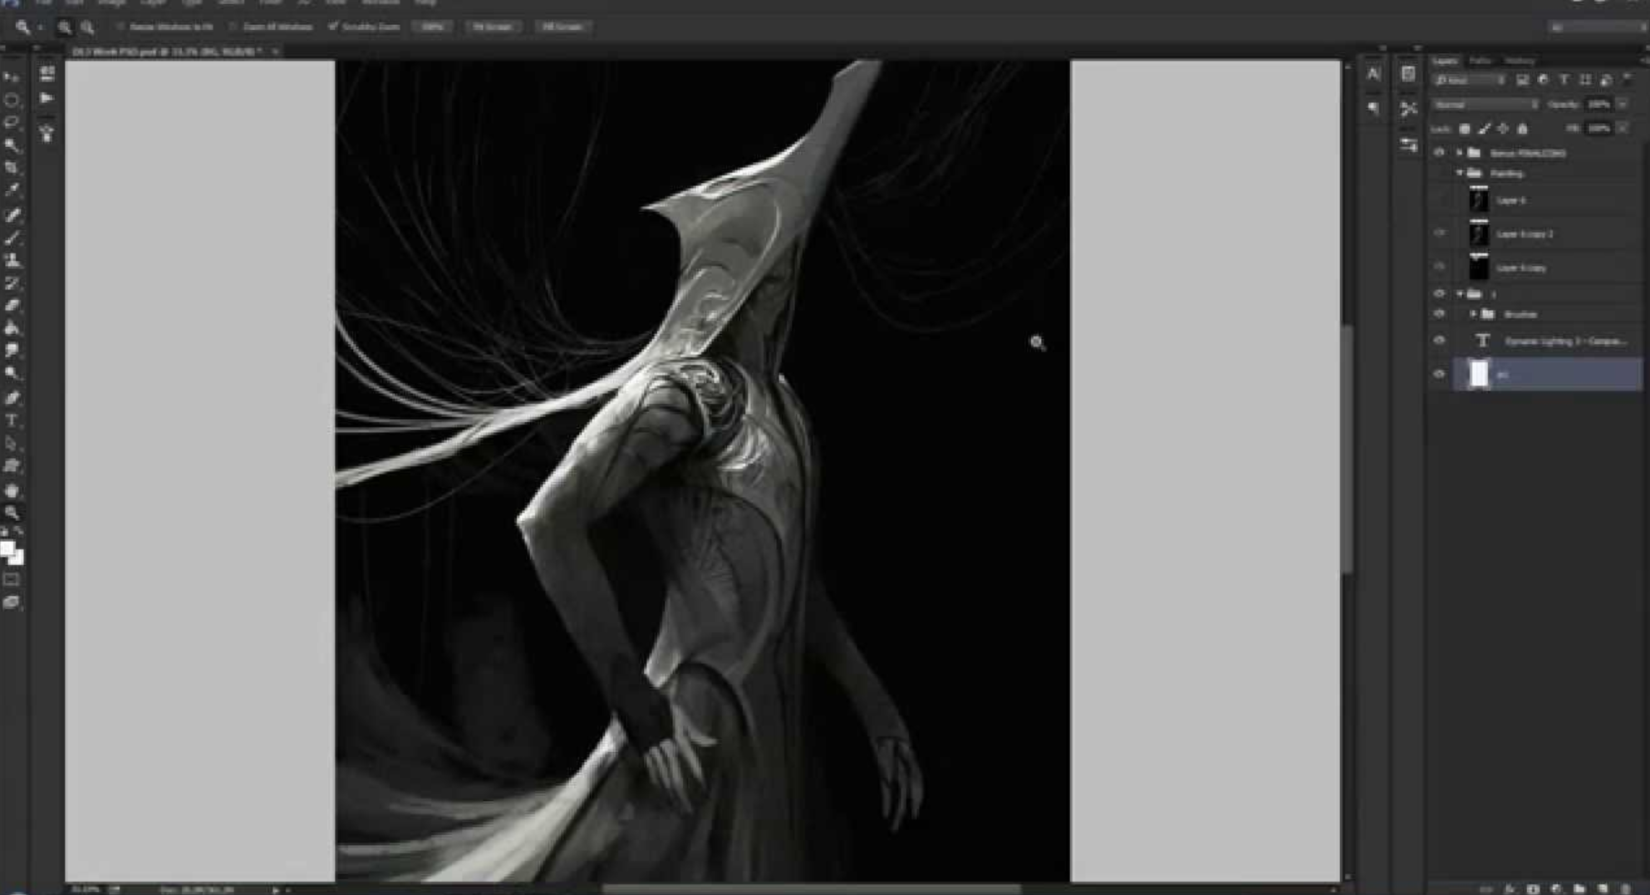Click the foreground color swatch
Viewport: 1650px width, 895px height.
(7, 548)
